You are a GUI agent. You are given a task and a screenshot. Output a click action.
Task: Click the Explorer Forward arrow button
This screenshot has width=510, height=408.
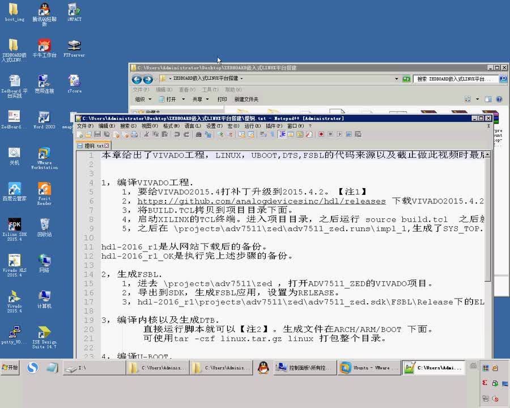pyautogui.click(x=148, y=79)
